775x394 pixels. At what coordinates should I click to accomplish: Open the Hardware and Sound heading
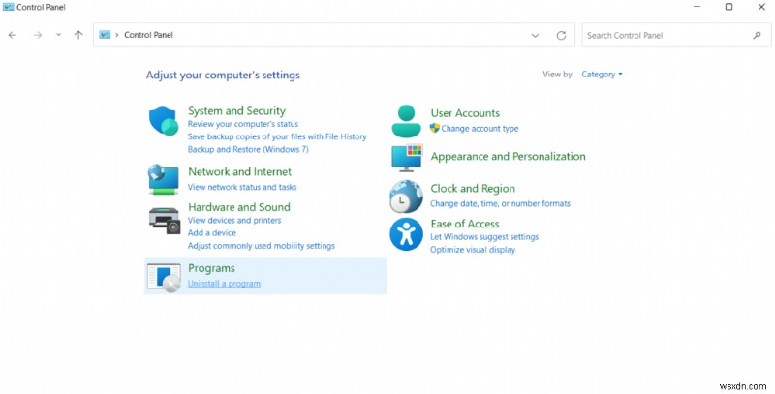point(239,207)
